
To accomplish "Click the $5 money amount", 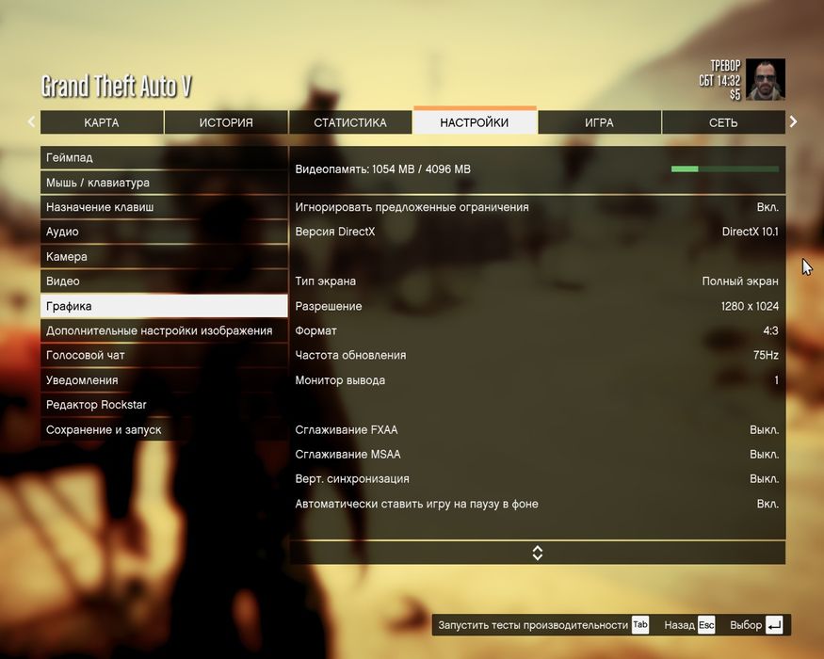I will [x=735, y=94].
